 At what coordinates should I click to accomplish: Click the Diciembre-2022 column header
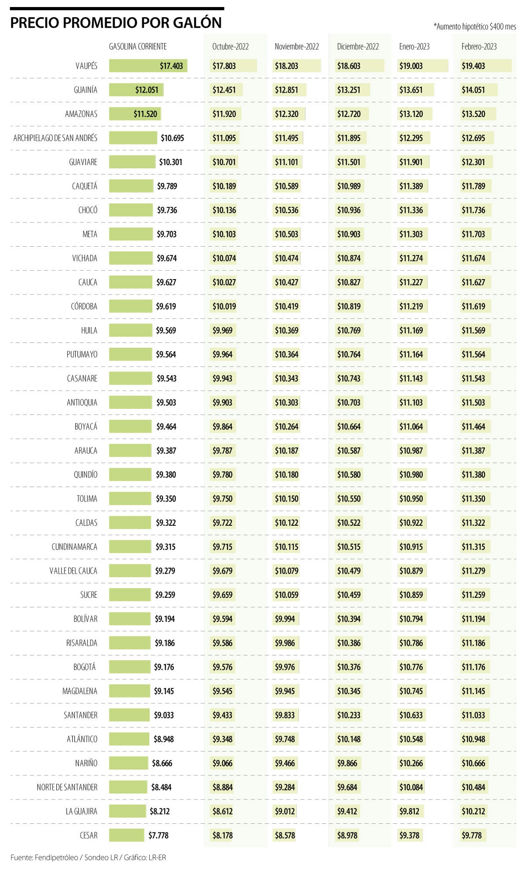(358, 47)
